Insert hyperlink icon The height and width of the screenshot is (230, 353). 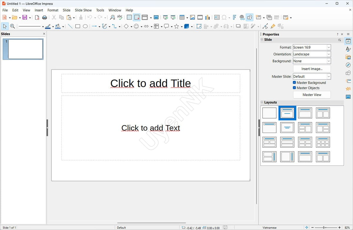[242, 18]
